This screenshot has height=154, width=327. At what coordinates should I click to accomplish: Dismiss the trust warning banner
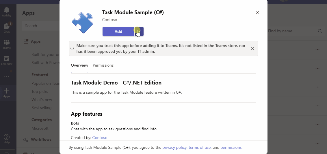click(252, 48)
